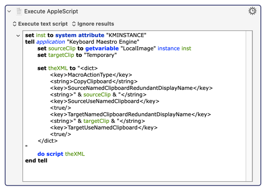
Task: Click the CopyClipboard string line
Action: point(94,81)
